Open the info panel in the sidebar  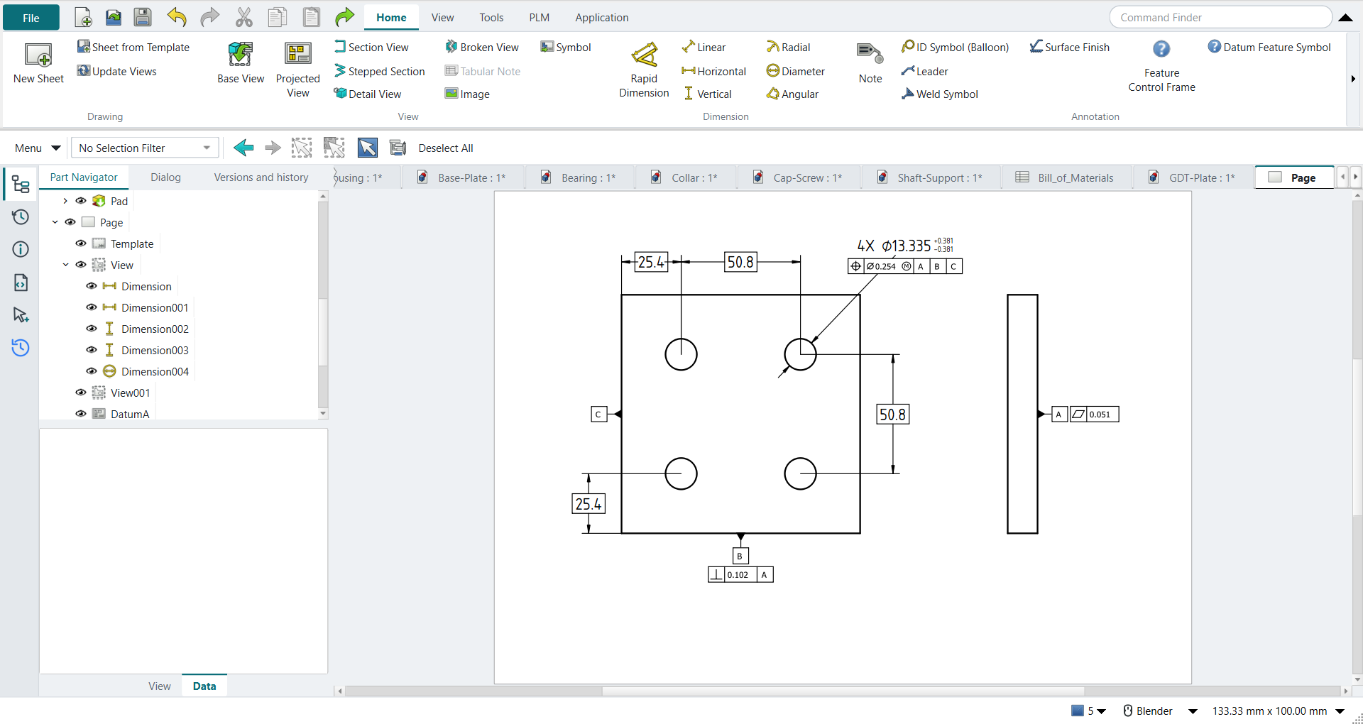tap(21, 249)
